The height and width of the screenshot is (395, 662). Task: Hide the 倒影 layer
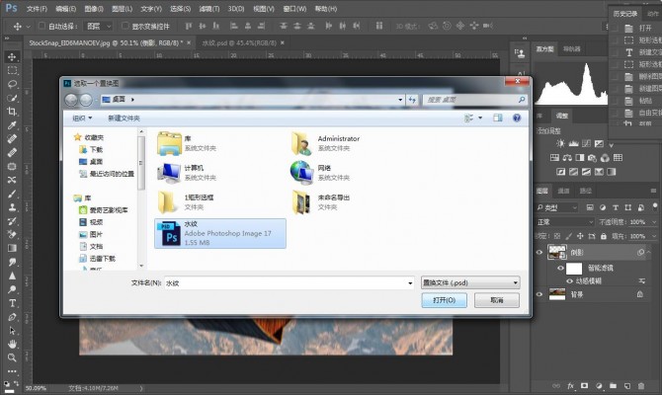pyautogui.click(x=539, y=253)
